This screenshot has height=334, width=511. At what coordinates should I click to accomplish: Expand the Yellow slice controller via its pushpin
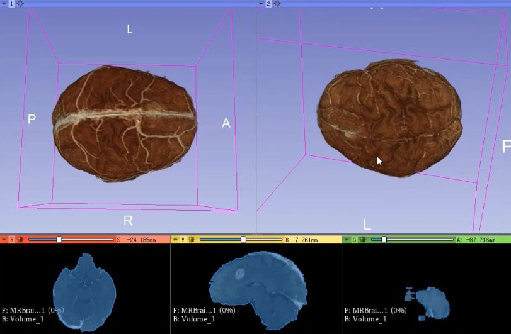click(x=175, y=240)
